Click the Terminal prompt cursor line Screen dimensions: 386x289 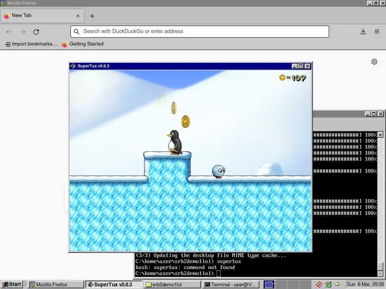click(x=178, y=273)
